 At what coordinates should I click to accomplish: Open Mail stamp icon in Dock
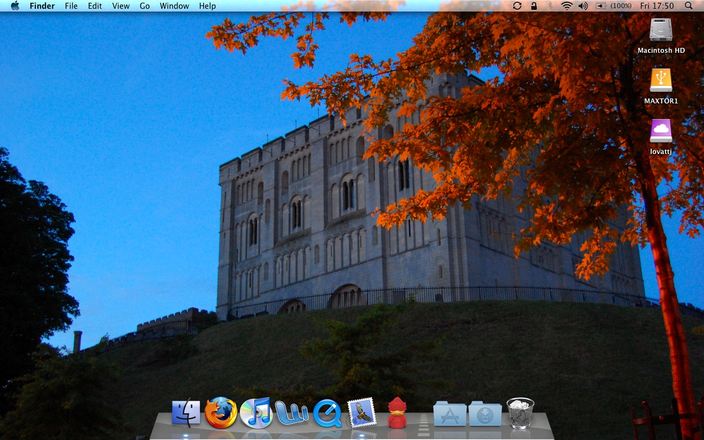(x=362, y=413)
